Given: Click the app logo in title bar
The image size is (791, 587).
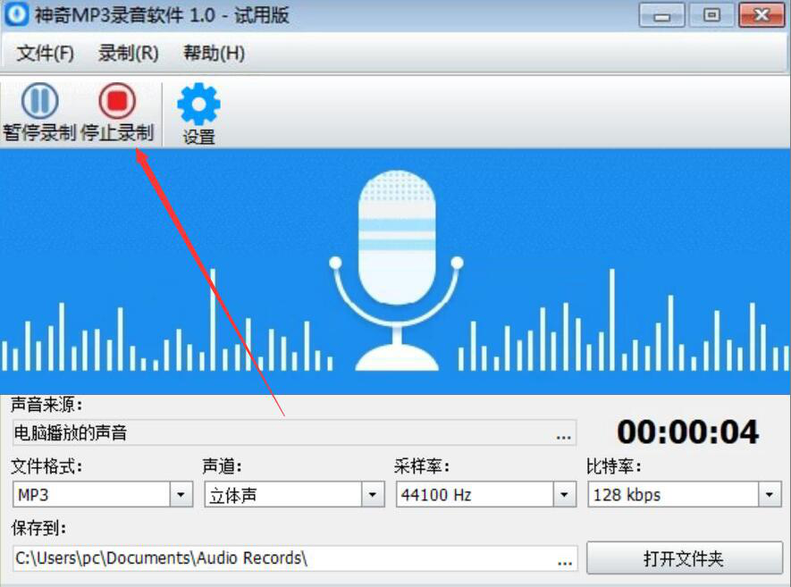Looking at the screenshot, I should pyautogui.click(x=17, y=14).
